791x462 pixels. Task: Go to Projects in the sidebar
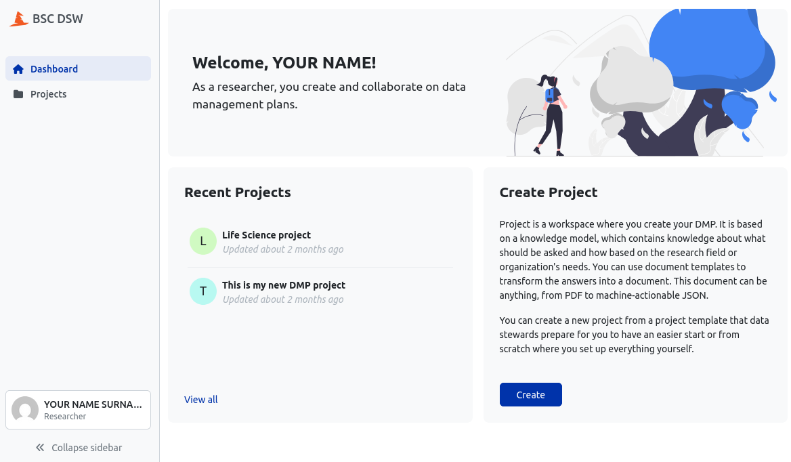click(48, 94)
